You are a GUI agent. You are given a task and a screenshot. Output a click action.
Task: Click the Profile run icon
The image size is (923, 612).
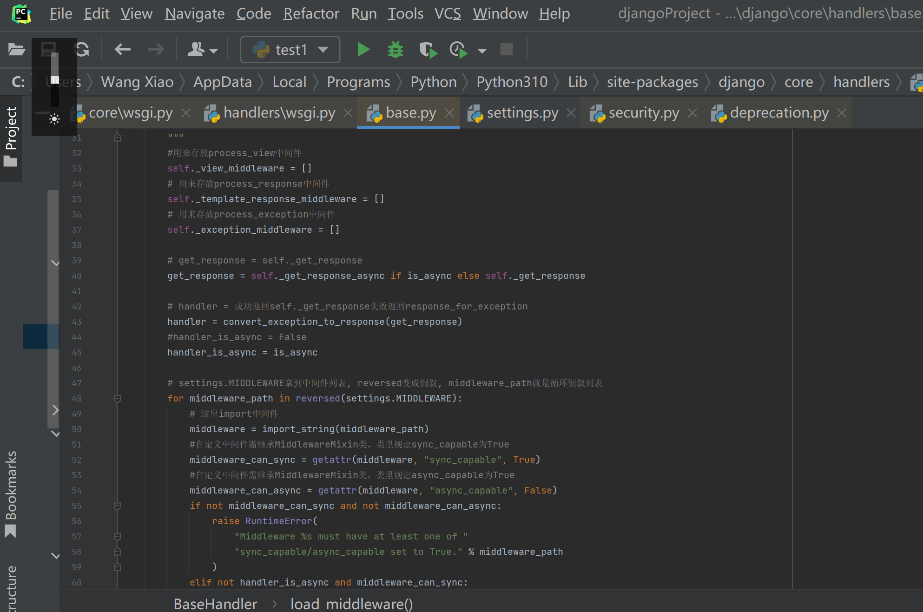458,50
